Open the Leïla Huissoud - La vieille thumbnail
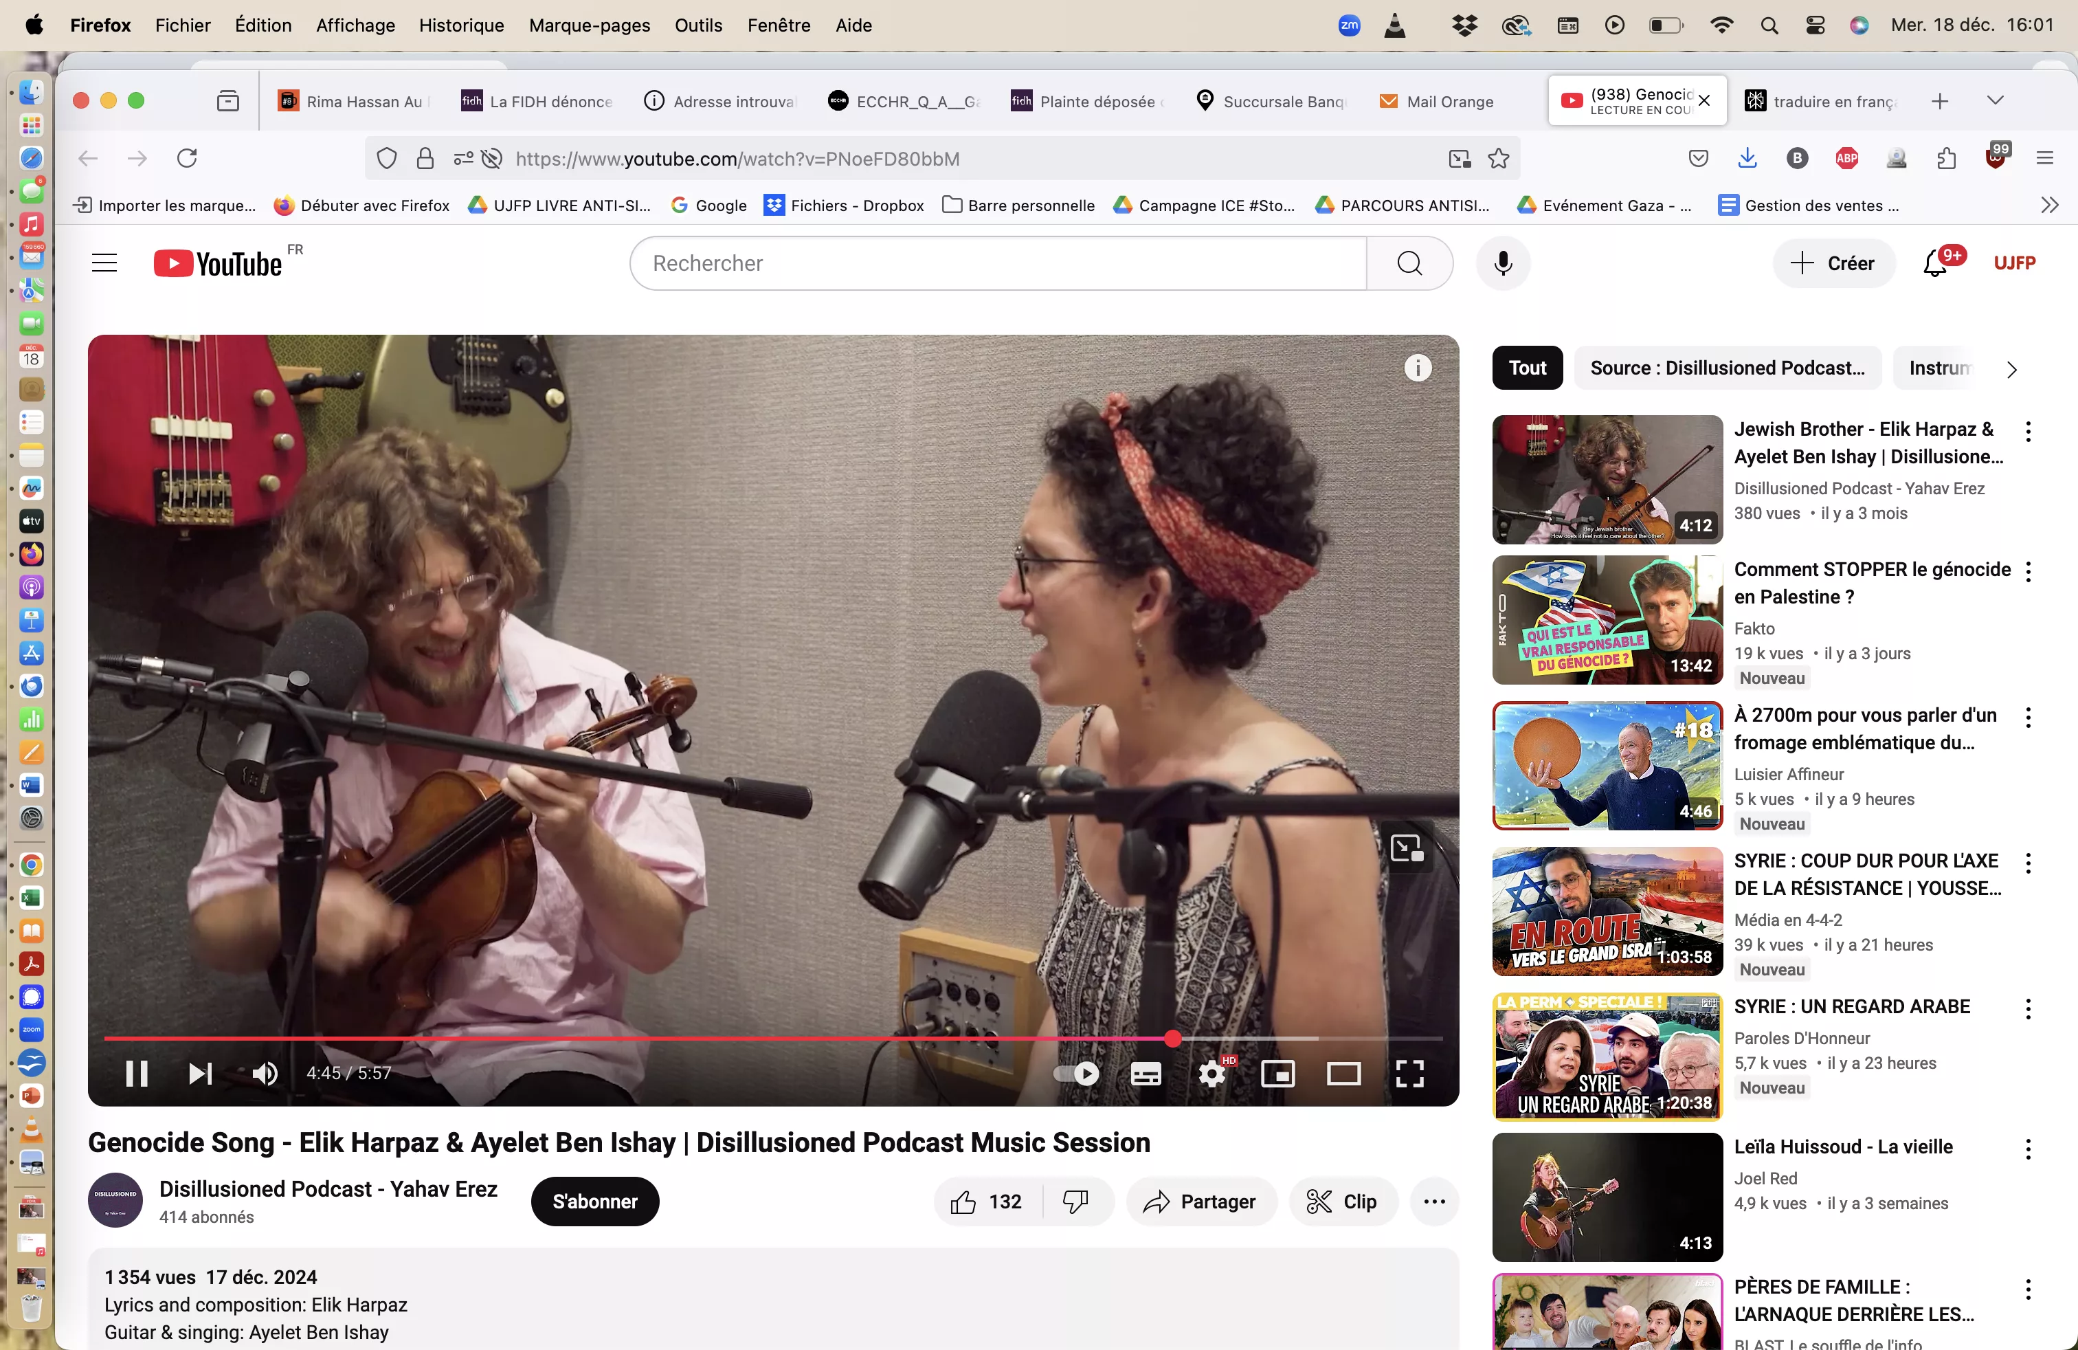This screenshot has width=2078, height=1350. click(1607, 1197)
